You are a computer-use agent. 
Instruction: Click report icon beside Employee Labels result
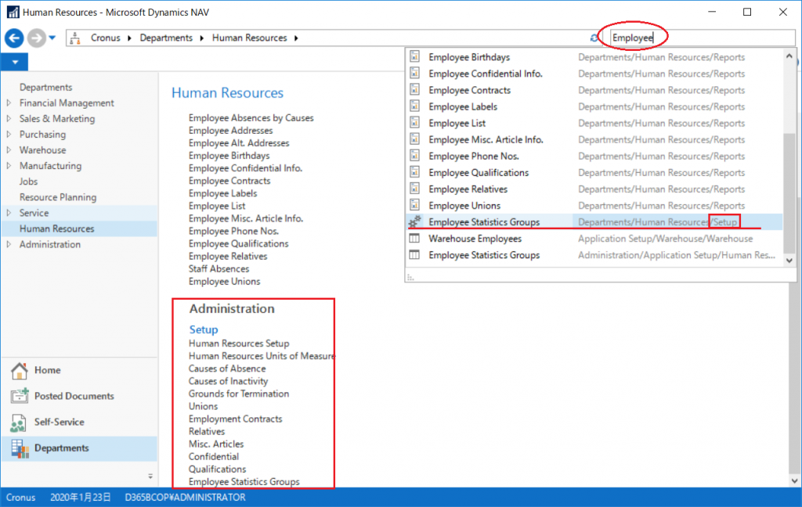pyautogui.click(x=415, y=106)
